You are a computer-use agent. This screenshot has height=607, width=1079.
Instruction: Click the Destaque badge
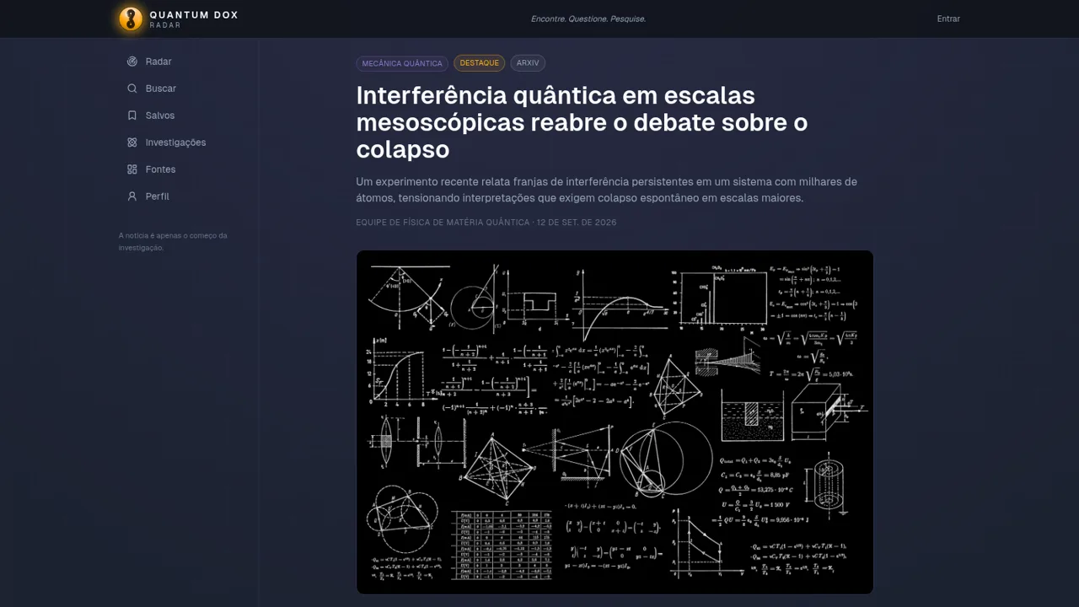(480, 63)
